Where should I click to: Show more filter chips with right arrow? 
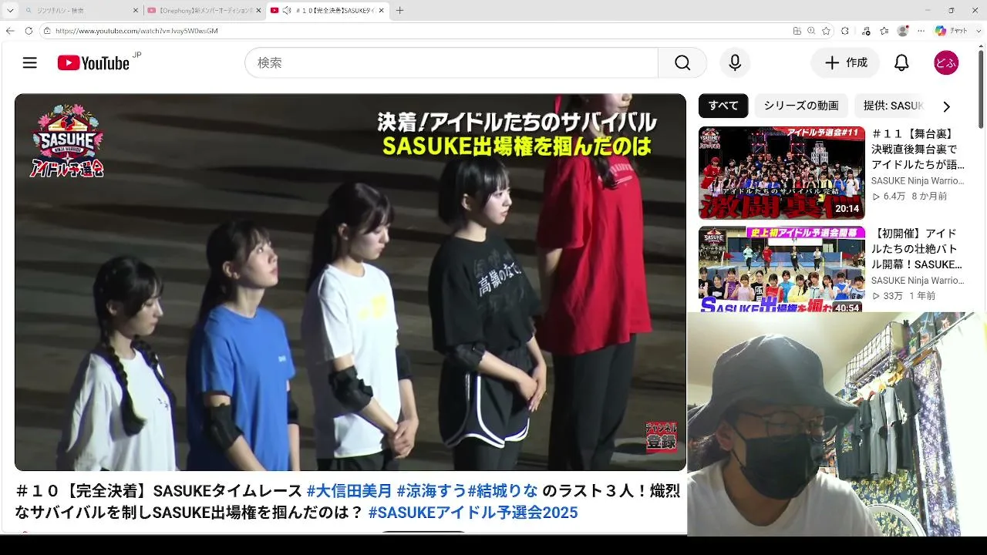(x=946, y=106)
